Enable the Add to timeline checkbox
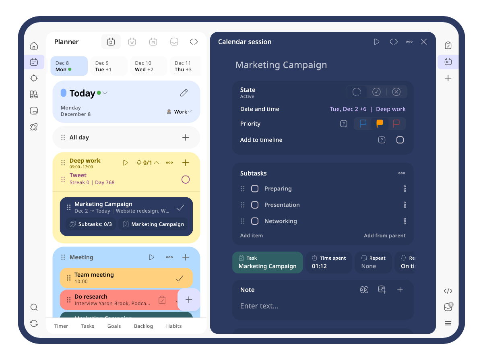483x360 pixels. [400, 140]
